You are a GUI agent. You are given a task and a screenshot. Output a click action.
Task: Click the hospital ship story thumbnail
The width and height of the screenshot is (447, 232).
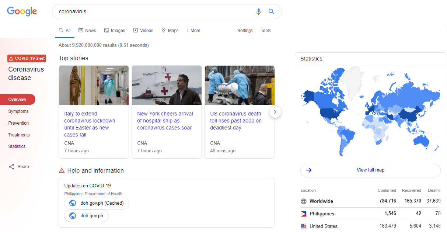pos(167,86)
